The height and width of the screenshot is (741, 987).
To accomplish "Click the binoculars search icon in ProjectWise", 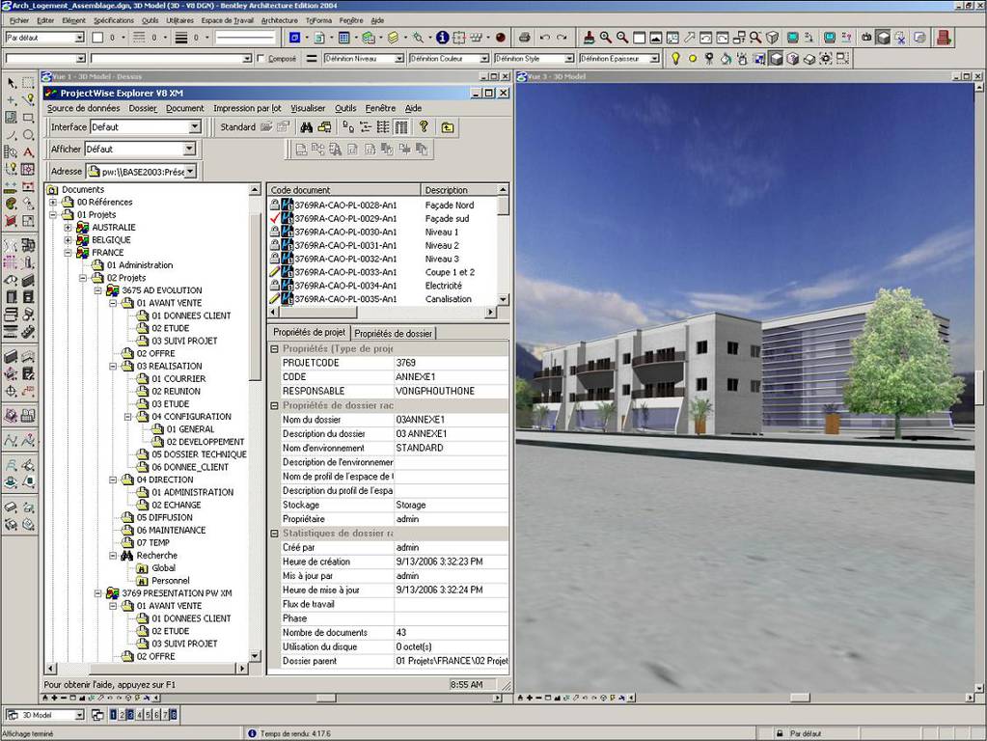I will pos(306,126).
